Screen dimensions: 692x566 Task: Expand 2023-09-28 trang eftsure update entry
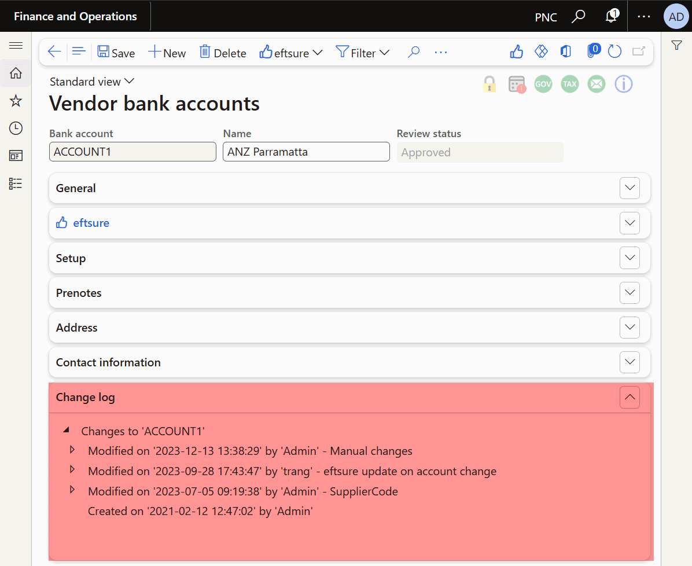point(72,469)
